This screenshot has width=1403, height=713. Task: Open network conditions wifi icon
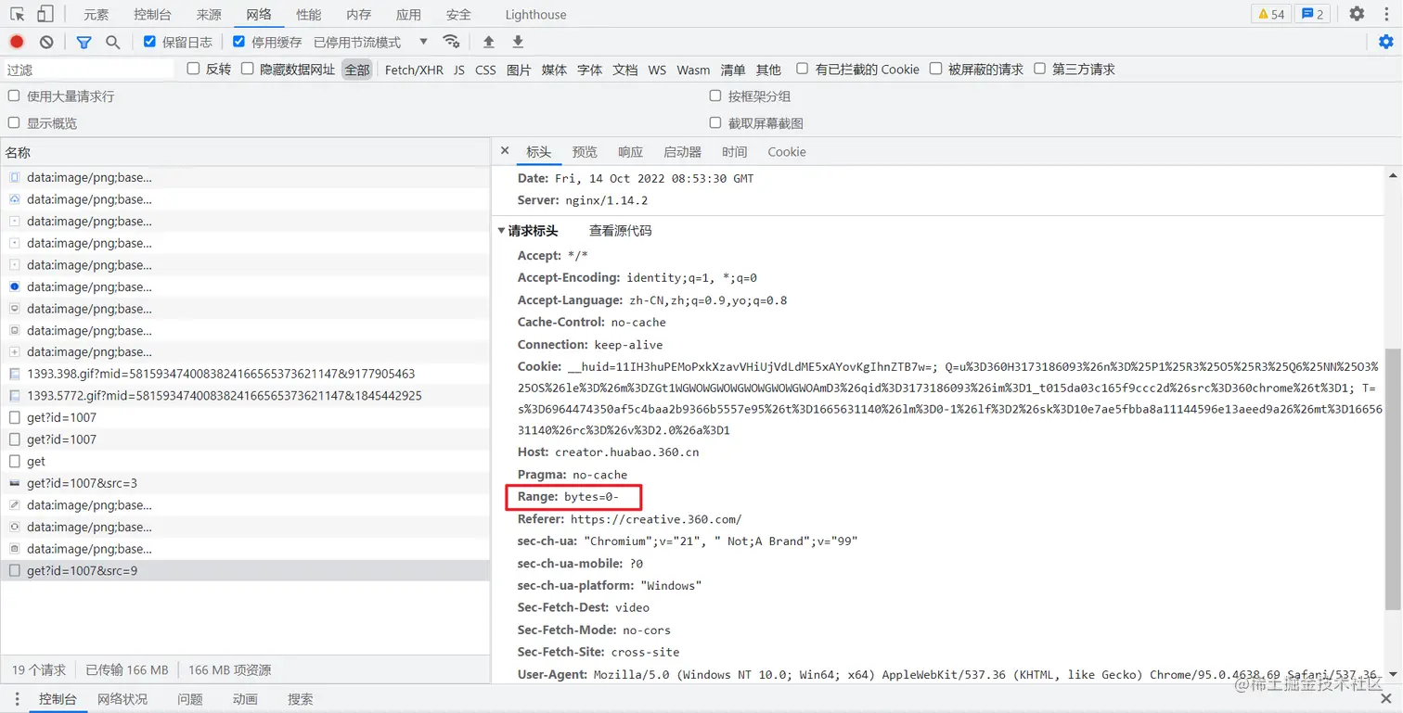coord(451,42)
